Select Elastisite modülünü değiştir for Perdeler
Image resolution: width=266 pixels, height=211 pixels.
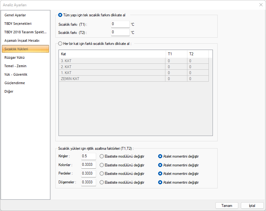[x=102, y=173]
